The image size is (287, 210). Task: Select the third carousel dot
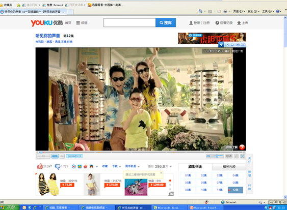pos(170,189)
